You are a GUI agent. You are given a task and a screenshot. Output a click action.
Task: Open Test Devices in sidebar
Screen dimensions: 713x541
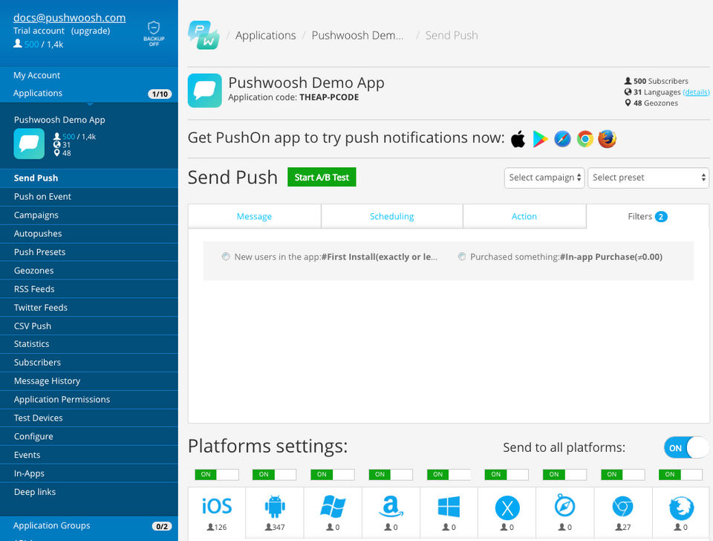tap(89, 418)
